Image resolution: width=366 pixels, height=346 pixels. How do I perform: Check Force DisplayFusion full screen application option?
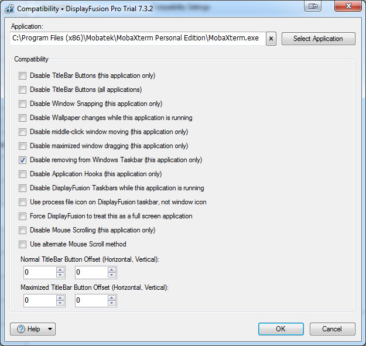click(x=22, y=216)
